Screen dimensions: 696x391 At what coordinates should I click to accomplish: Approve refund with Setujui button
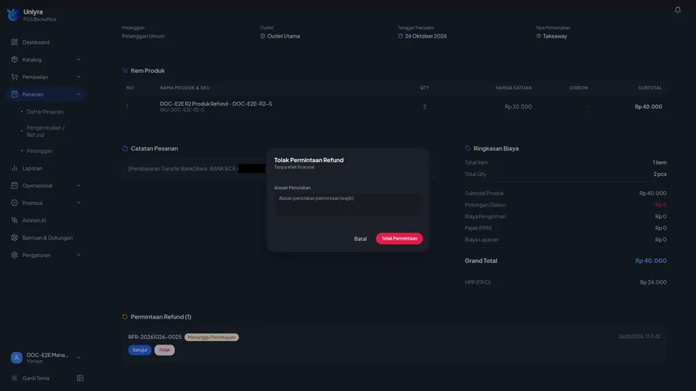pos(140,350)
